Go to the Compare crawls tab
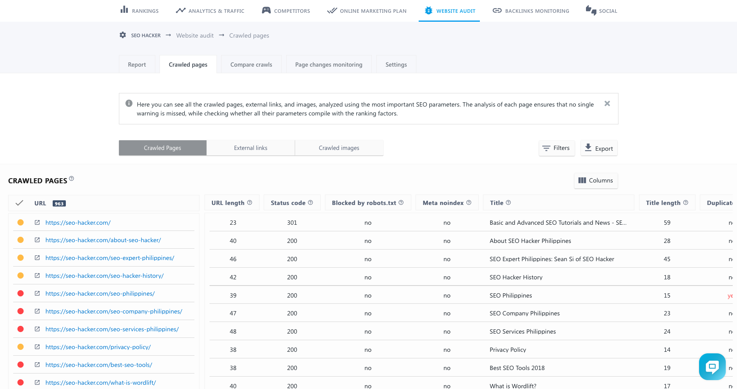Image resolution: width=737 pixels, height=389 pixels. (x=251, y=65)
